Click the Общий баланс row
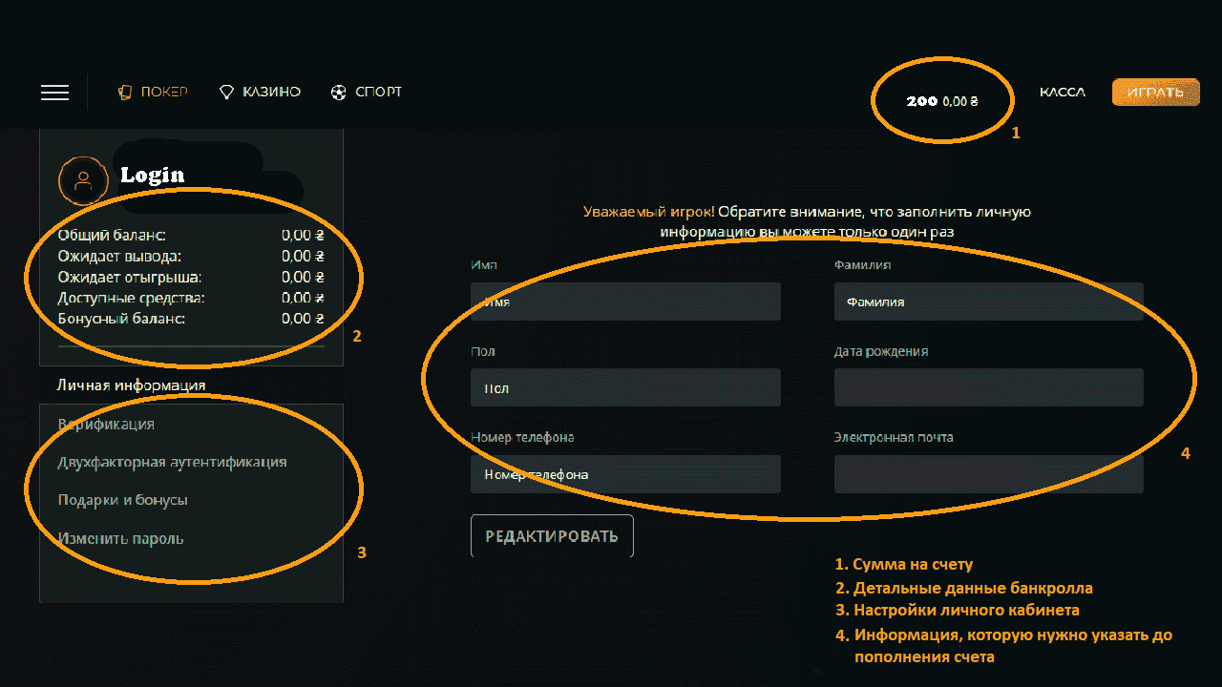This screenshot has width=1222, height=687. [x=191, y=235]
